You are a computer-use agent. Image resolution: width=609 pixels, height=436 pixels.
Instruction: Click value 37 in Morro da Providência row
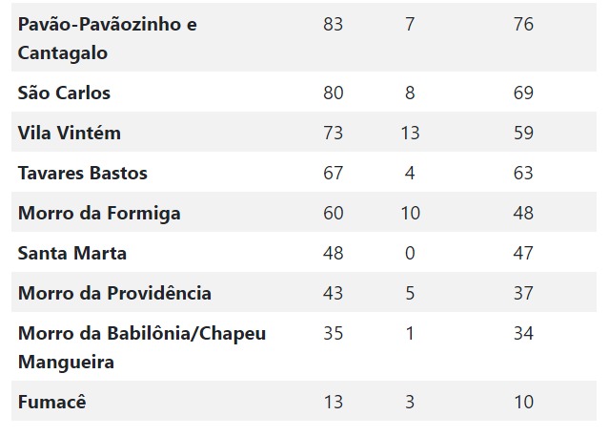pyautogui.click(x=523, y=293)
